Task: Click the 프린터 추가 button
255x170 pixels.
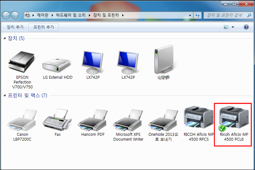Action: pos(43,27)
